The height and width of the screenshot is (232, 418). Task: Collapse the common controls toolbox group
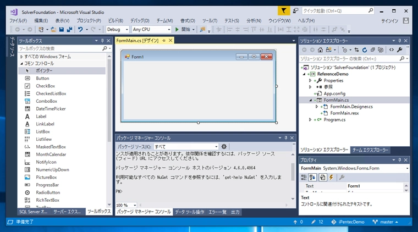pyautogui.click(x=21, y=63)
